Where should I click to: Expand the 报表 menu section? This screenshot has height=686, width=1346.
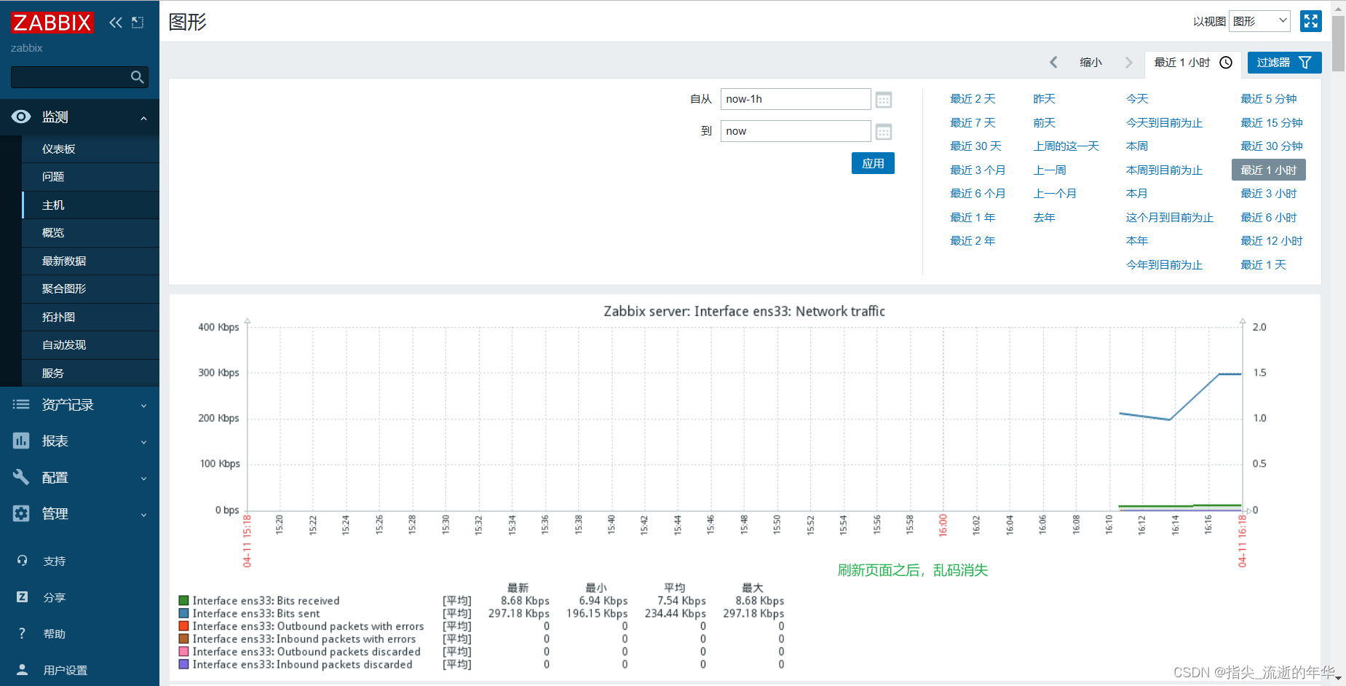(x=143, y=442)
